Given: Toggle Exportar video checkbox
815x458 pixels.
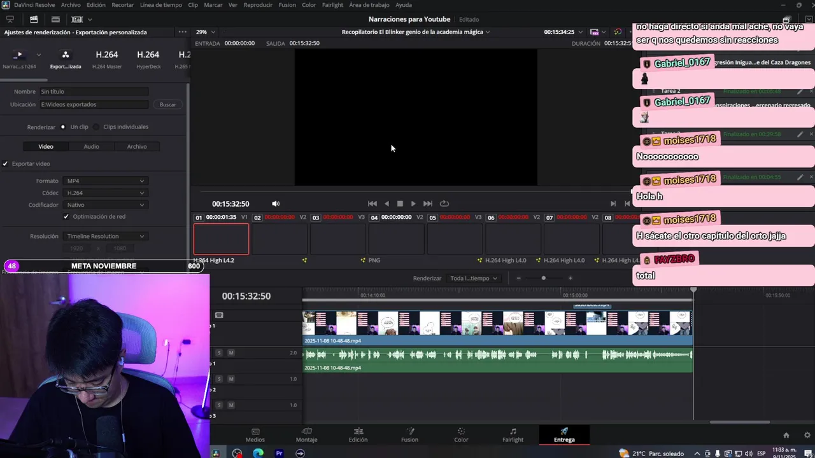Looking at the screenshot, I should 6,163.
